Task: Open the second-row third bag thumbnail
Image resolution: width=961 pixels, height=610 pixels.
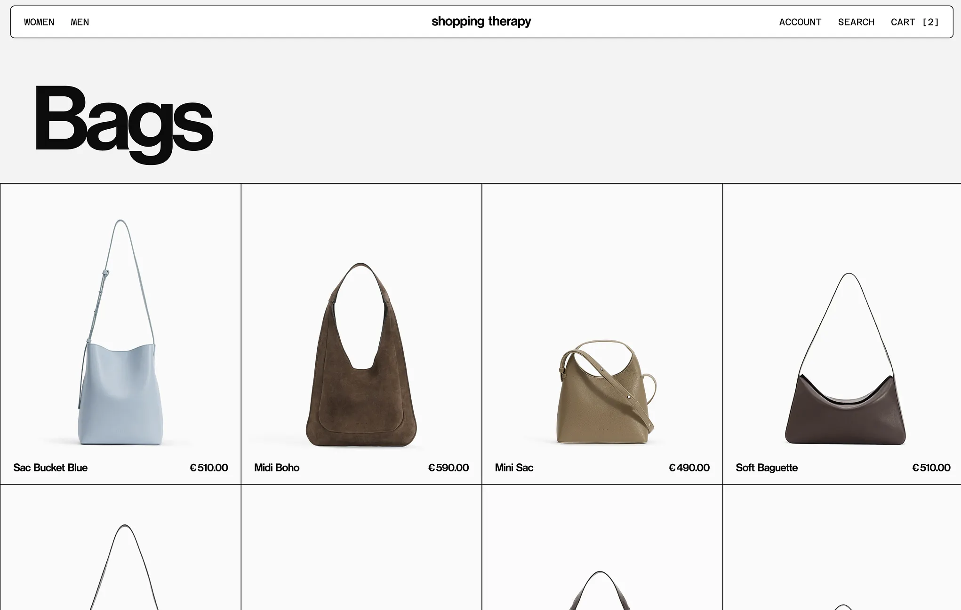Action: point(600,590)
